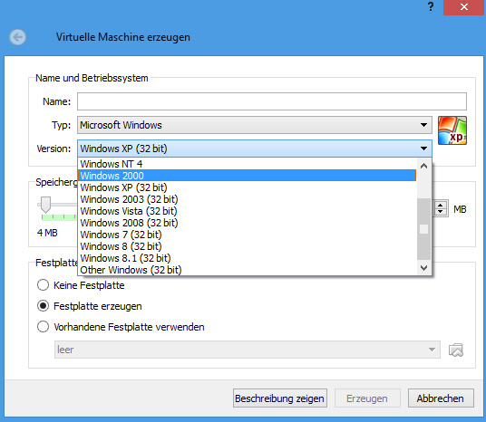The width and height of the screenshot is (486, 422).
Task: Click list scrollbar up arrow
Action: [x=423, y=167]
